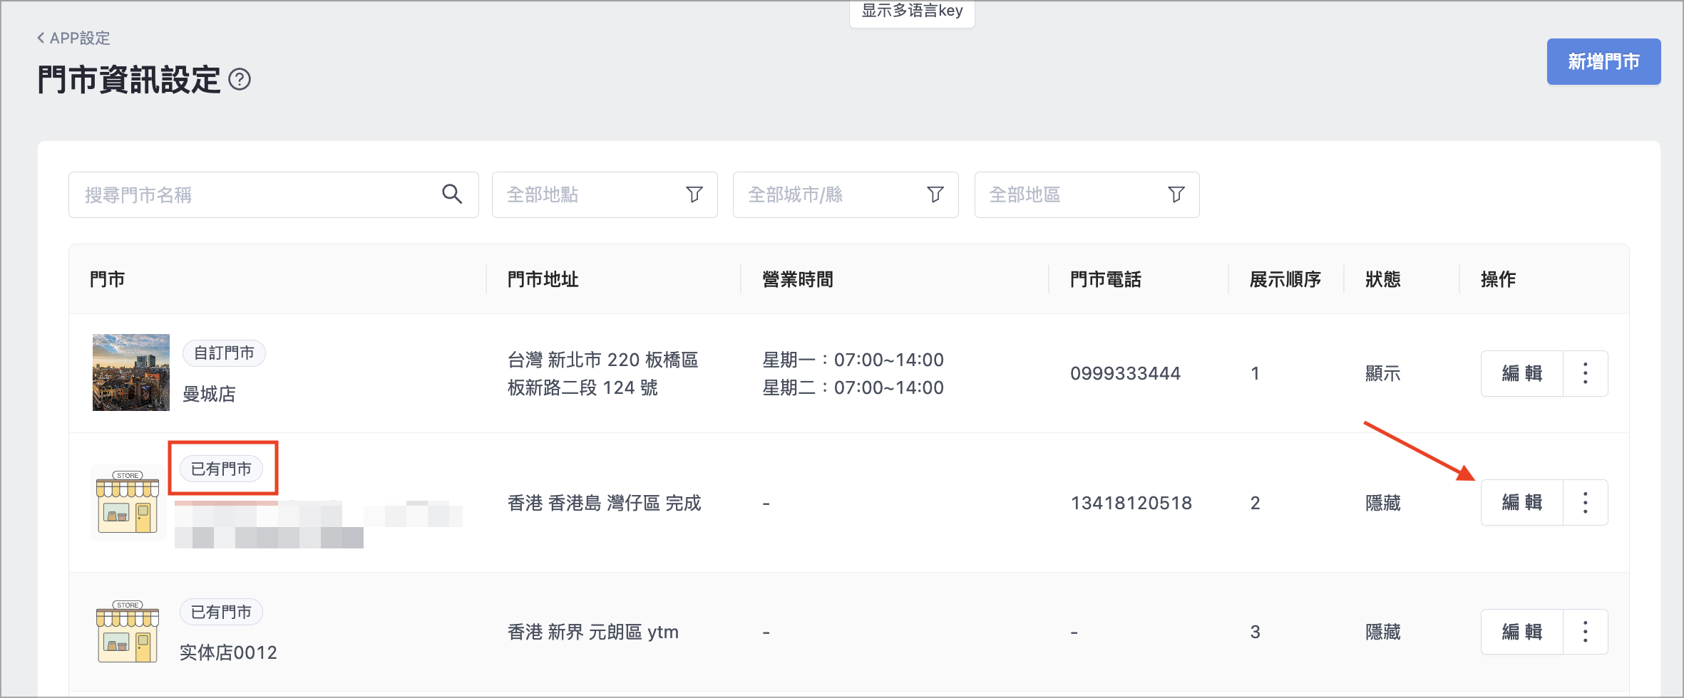Click the 曼城店 cityscape thumbnail
The width and height of the screenshot is (1684, 698).
click(x=131, y=373)
